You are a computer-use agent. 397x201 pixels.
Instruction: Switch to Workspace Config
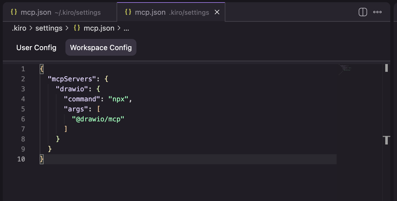click(101, 47)
